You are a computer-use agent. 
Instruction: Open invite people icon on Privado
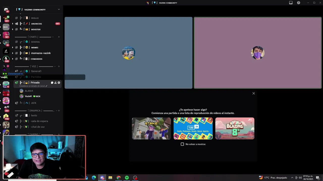(56, 83)
